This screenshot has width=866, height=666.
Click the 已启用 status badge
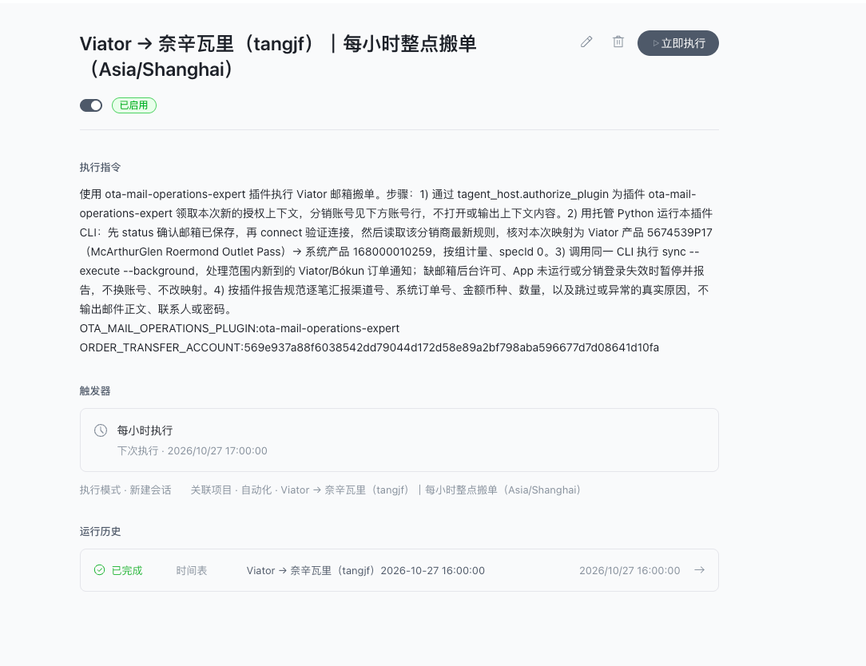pos(134,105)
